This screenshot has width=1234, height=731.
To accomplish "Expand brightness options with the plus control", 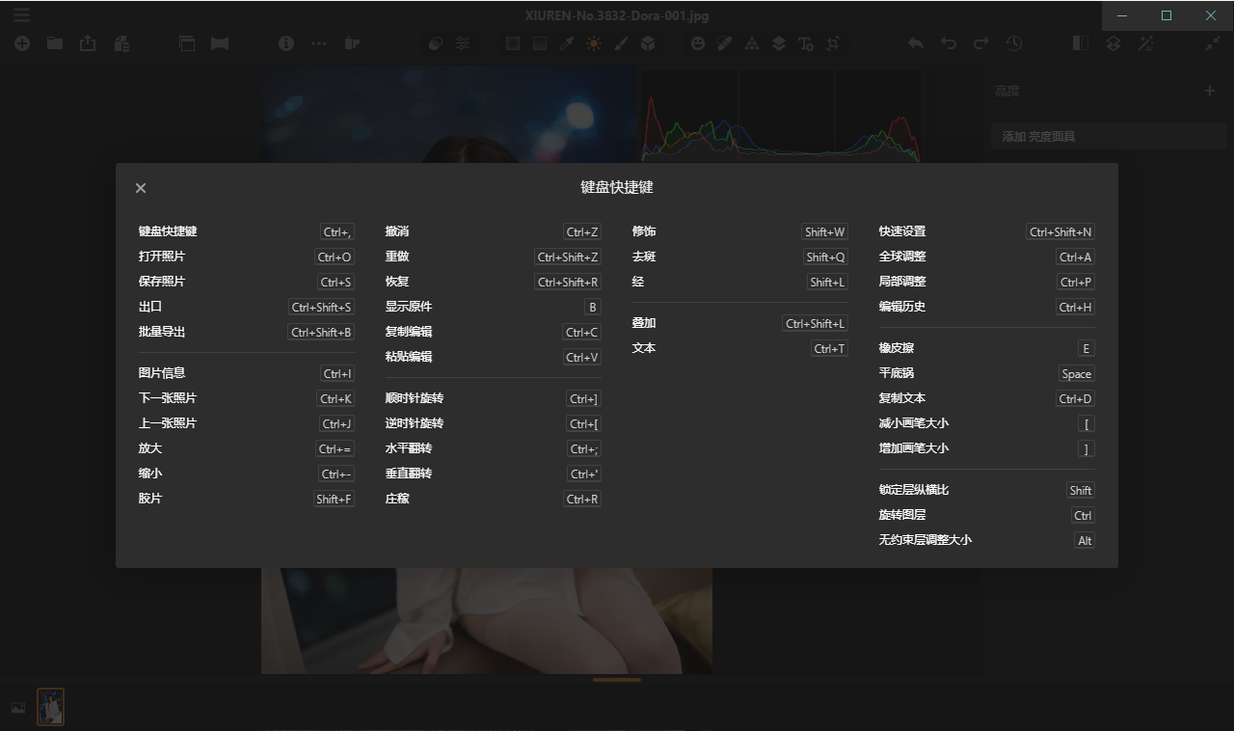I will pos(1210,91).
